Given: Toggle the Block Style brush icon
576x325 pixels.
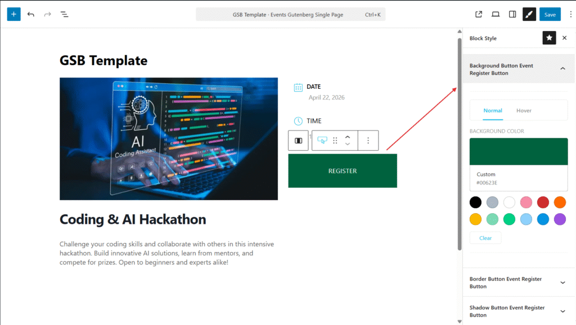Looking at the screenshot, I should pos(529,14).
